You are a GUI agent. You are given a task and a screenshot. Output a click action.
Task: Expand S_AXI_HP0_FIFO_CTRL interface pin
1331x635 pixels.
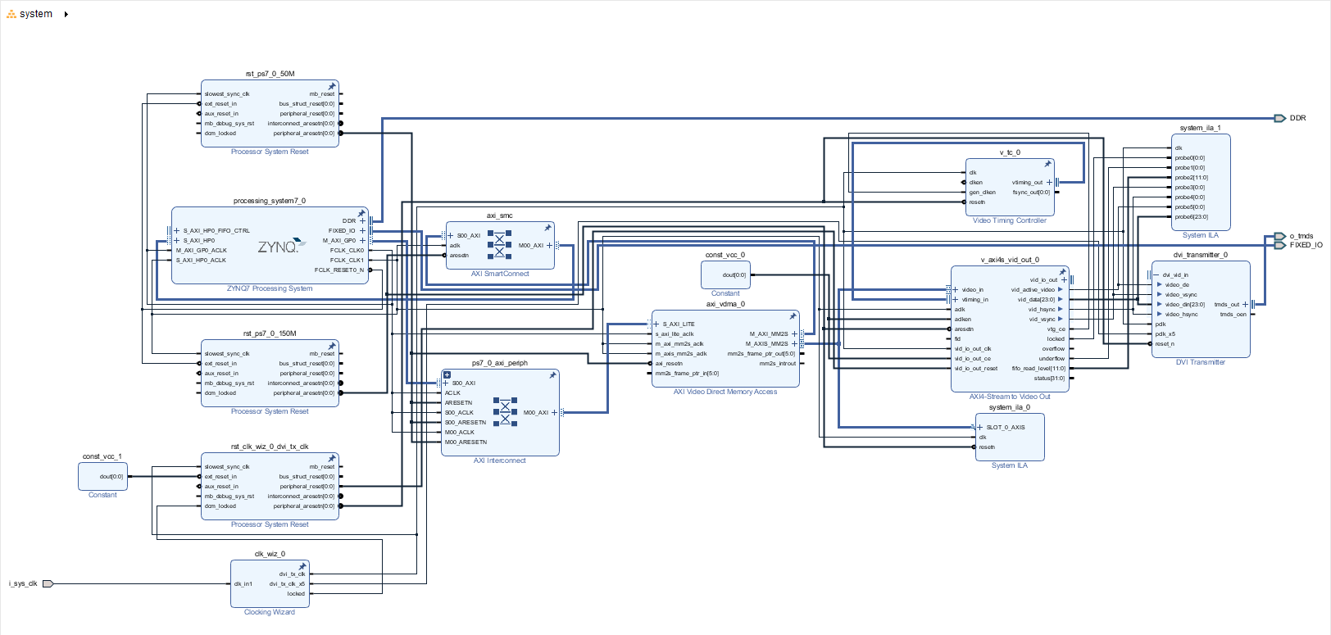click(x=177, y=230)
